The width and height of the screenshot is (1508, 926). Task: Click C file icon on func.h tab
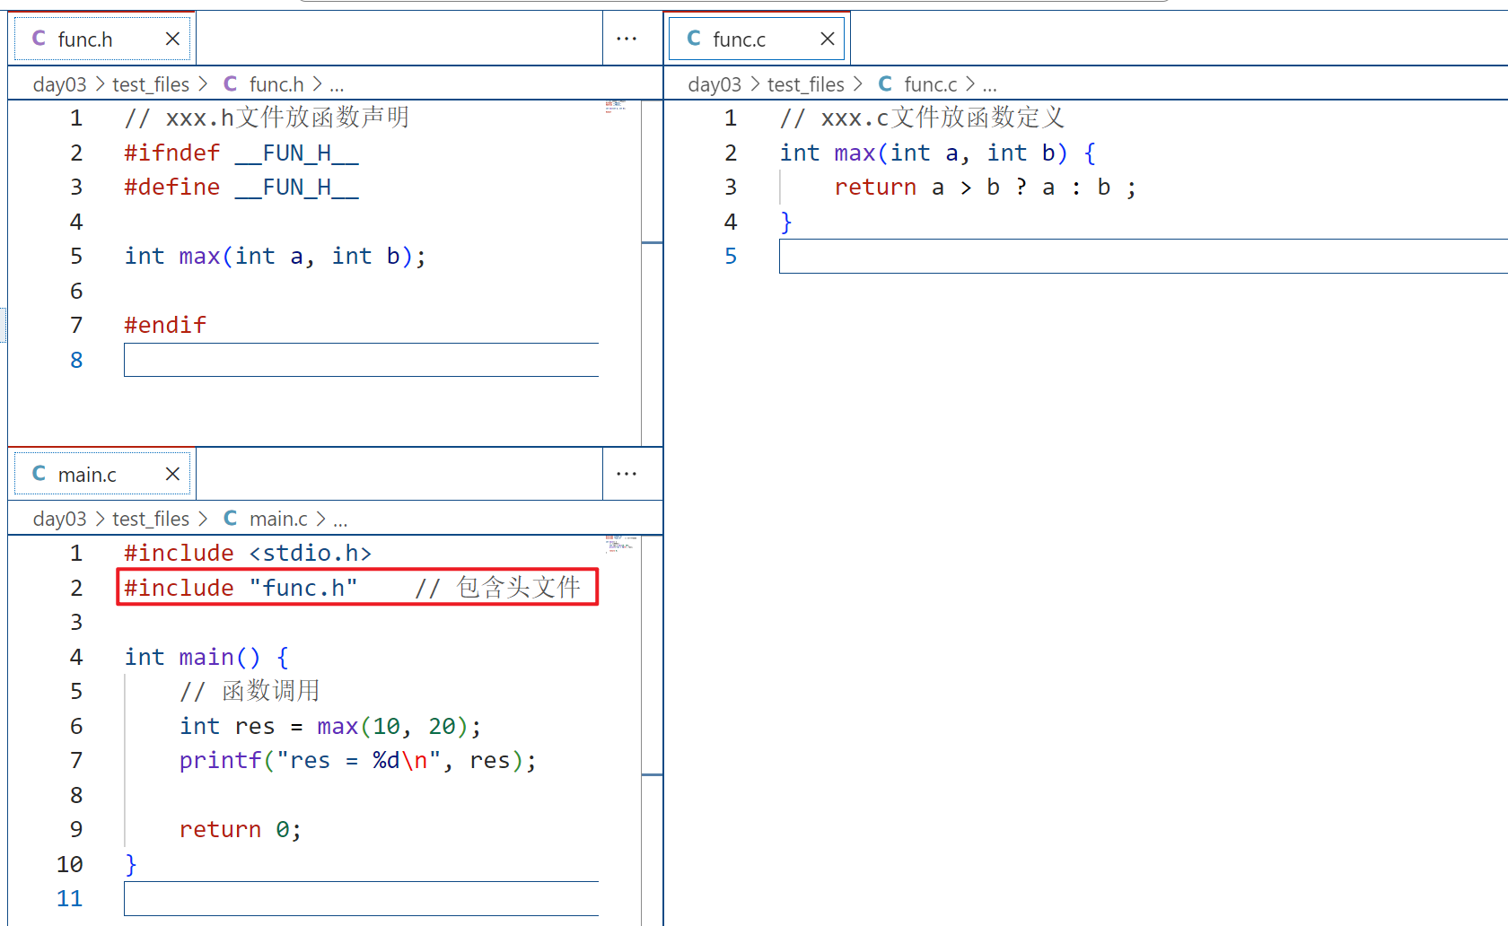(39, 39)
